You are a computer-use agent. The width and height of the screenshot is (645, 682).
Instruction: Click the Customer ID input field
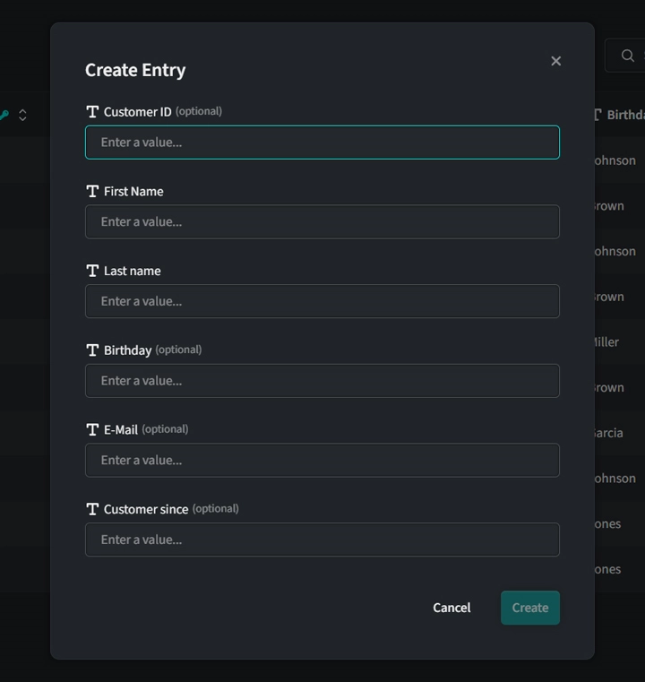(x=322, y=142)
